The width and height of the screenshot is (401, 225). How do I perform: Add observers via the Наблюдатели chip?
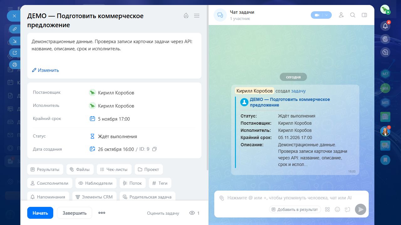(96, 183)
